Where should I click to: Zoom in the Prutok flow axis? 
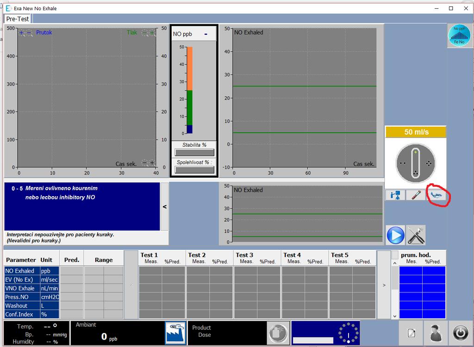(21, 33)
